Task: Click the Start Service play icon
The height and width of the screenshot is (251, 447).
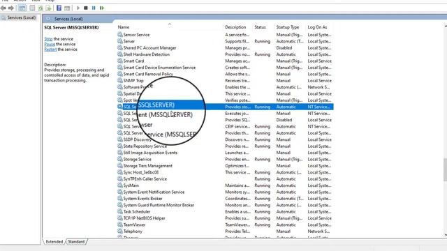Action: tap(78, 8)
